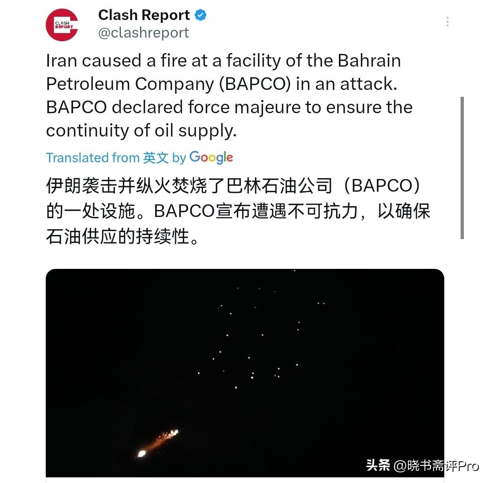Click the burning orange streak in the image

tap(158, 443)
